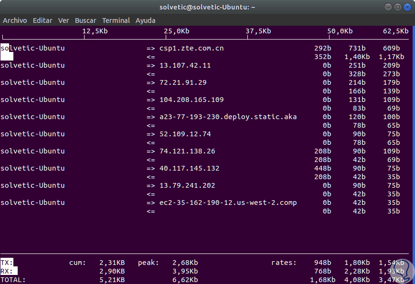Screen dimensions: 415x284
Task: Select host csp1.zte.com.cn
Action: [x=192, y=48]
